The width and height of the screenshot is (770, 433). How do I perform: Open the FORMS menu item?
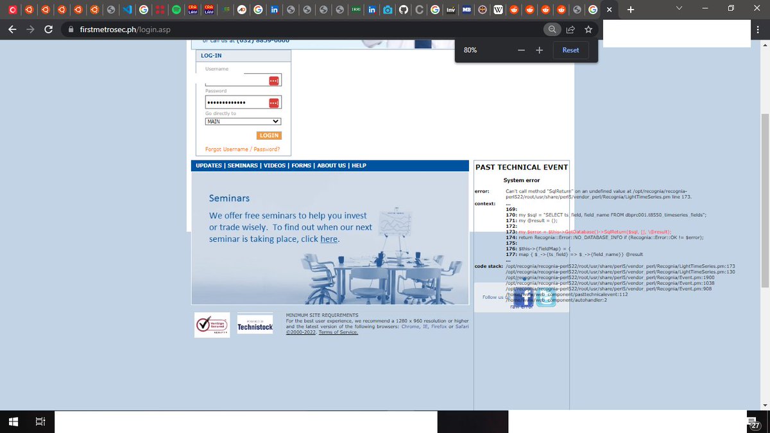tap(301, 166)
